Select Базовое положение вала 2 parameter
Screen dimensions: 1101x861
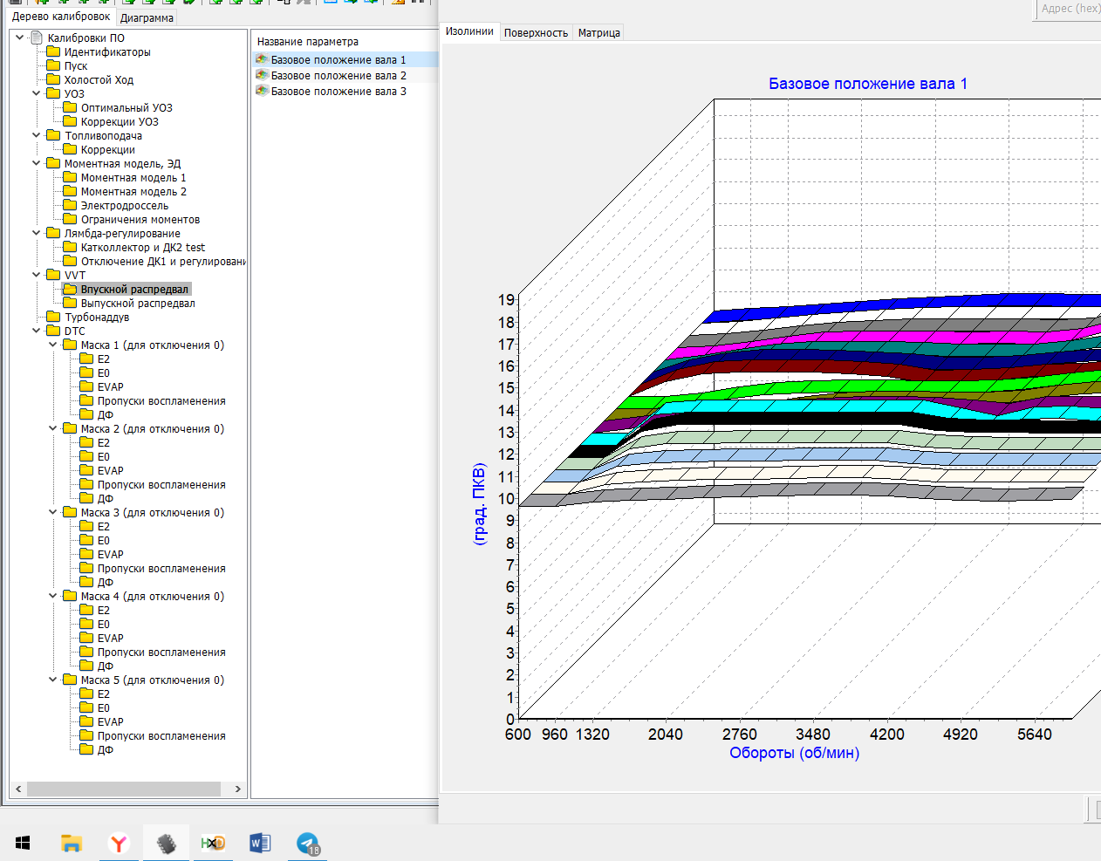click(x=338, y=76)
